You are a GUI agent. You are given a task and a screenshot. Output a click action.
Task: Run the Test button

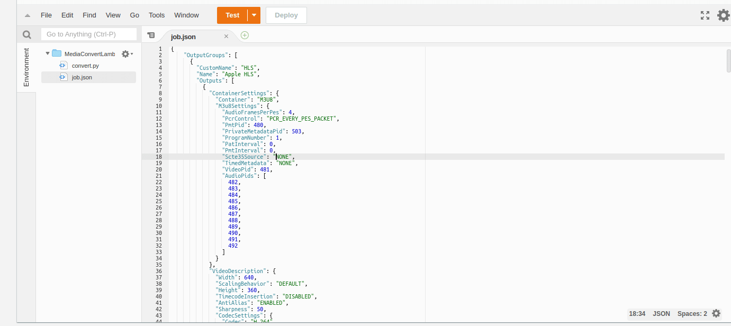click(232, 15)
